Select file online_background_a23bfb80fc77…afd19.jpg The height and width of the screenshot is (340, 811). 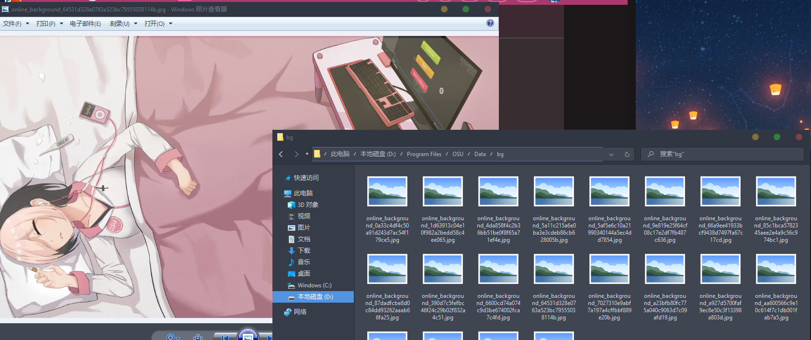[665, 287]
